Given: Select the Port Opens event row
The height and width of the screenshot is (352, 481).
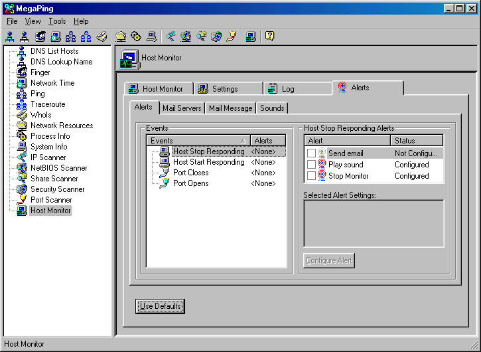Looking at the screenshot, I should [216, 183].
